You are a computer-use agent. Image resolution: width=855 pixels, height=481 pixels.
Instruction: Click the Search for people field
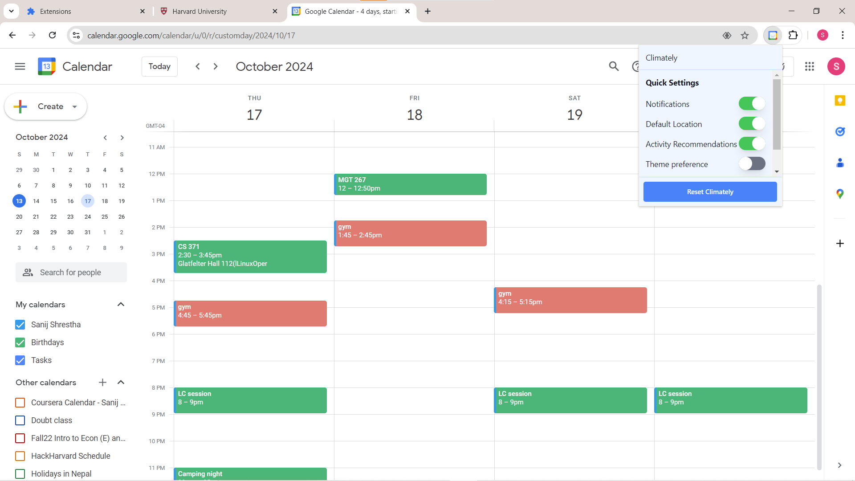click(71, 273)
